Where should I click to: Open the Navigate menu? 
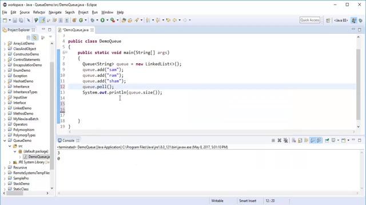(x=55, y=13)
